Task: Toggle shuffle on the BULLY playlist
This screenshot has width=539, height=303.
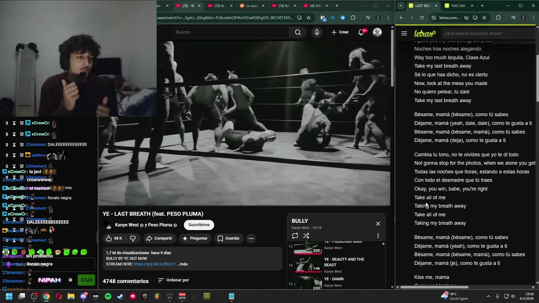Action: point(306,236)
